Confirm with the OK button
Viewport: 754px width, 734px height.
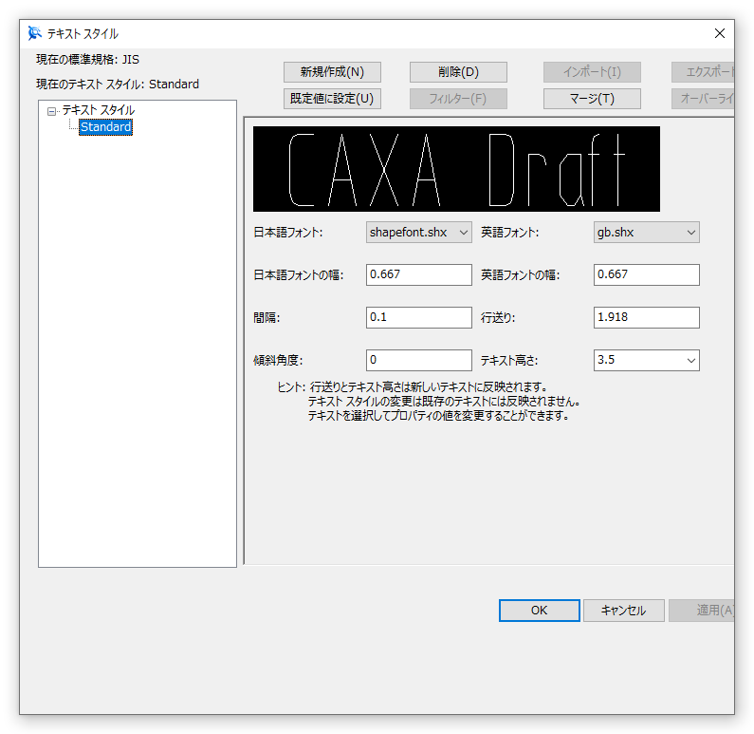click(x=539, y=611)
